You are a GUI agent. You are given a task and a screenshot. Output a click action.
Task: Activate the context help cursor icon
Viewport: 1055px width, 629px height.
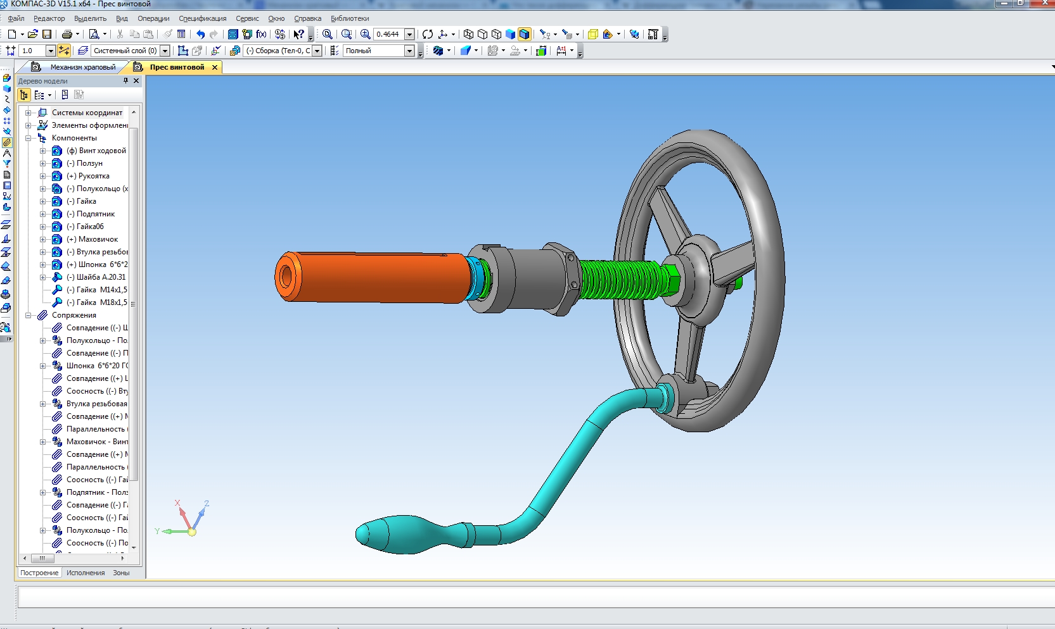point(299,34)
